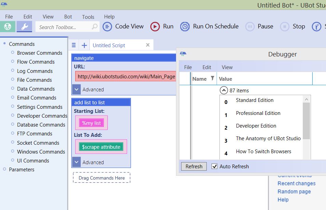Switch to the browser view globe icon
The height and width of the screenshot is (210, 326).
point(8,27)
